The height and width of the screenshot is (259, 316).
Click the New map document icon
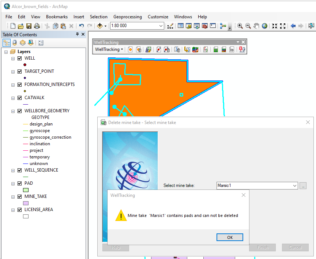[13, 26]
